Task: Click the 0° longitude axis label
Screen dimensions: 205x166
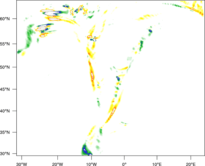Action: point(124,164)
